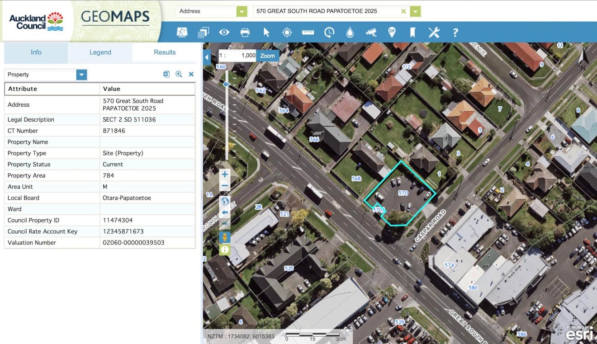Expand the address search results dropdown arrow
Screen dimensions: 597x344
click(415, 11)
